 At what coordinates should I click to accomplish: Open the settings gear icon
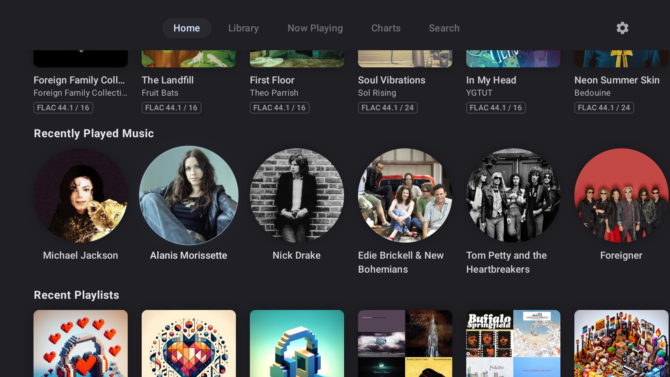(x=622, y=28)
